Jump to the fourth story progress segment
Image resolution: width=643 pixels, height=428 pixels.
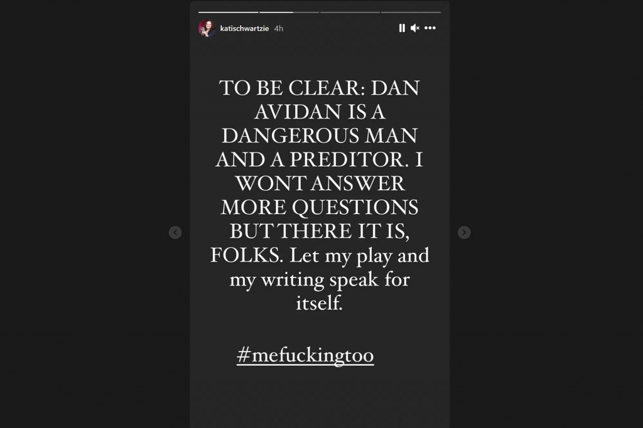point(411,13)
